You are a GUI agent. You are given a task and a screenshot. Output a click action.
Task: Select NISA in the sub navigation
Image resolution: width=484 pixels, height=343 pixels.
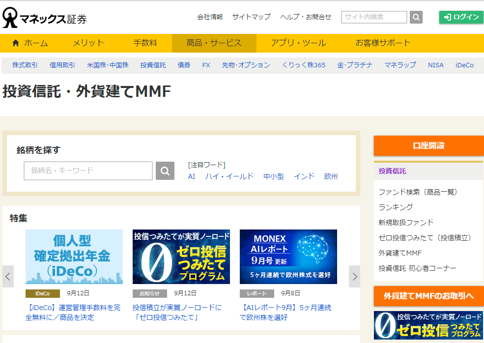pyautogui.click(x=435, y=65)
